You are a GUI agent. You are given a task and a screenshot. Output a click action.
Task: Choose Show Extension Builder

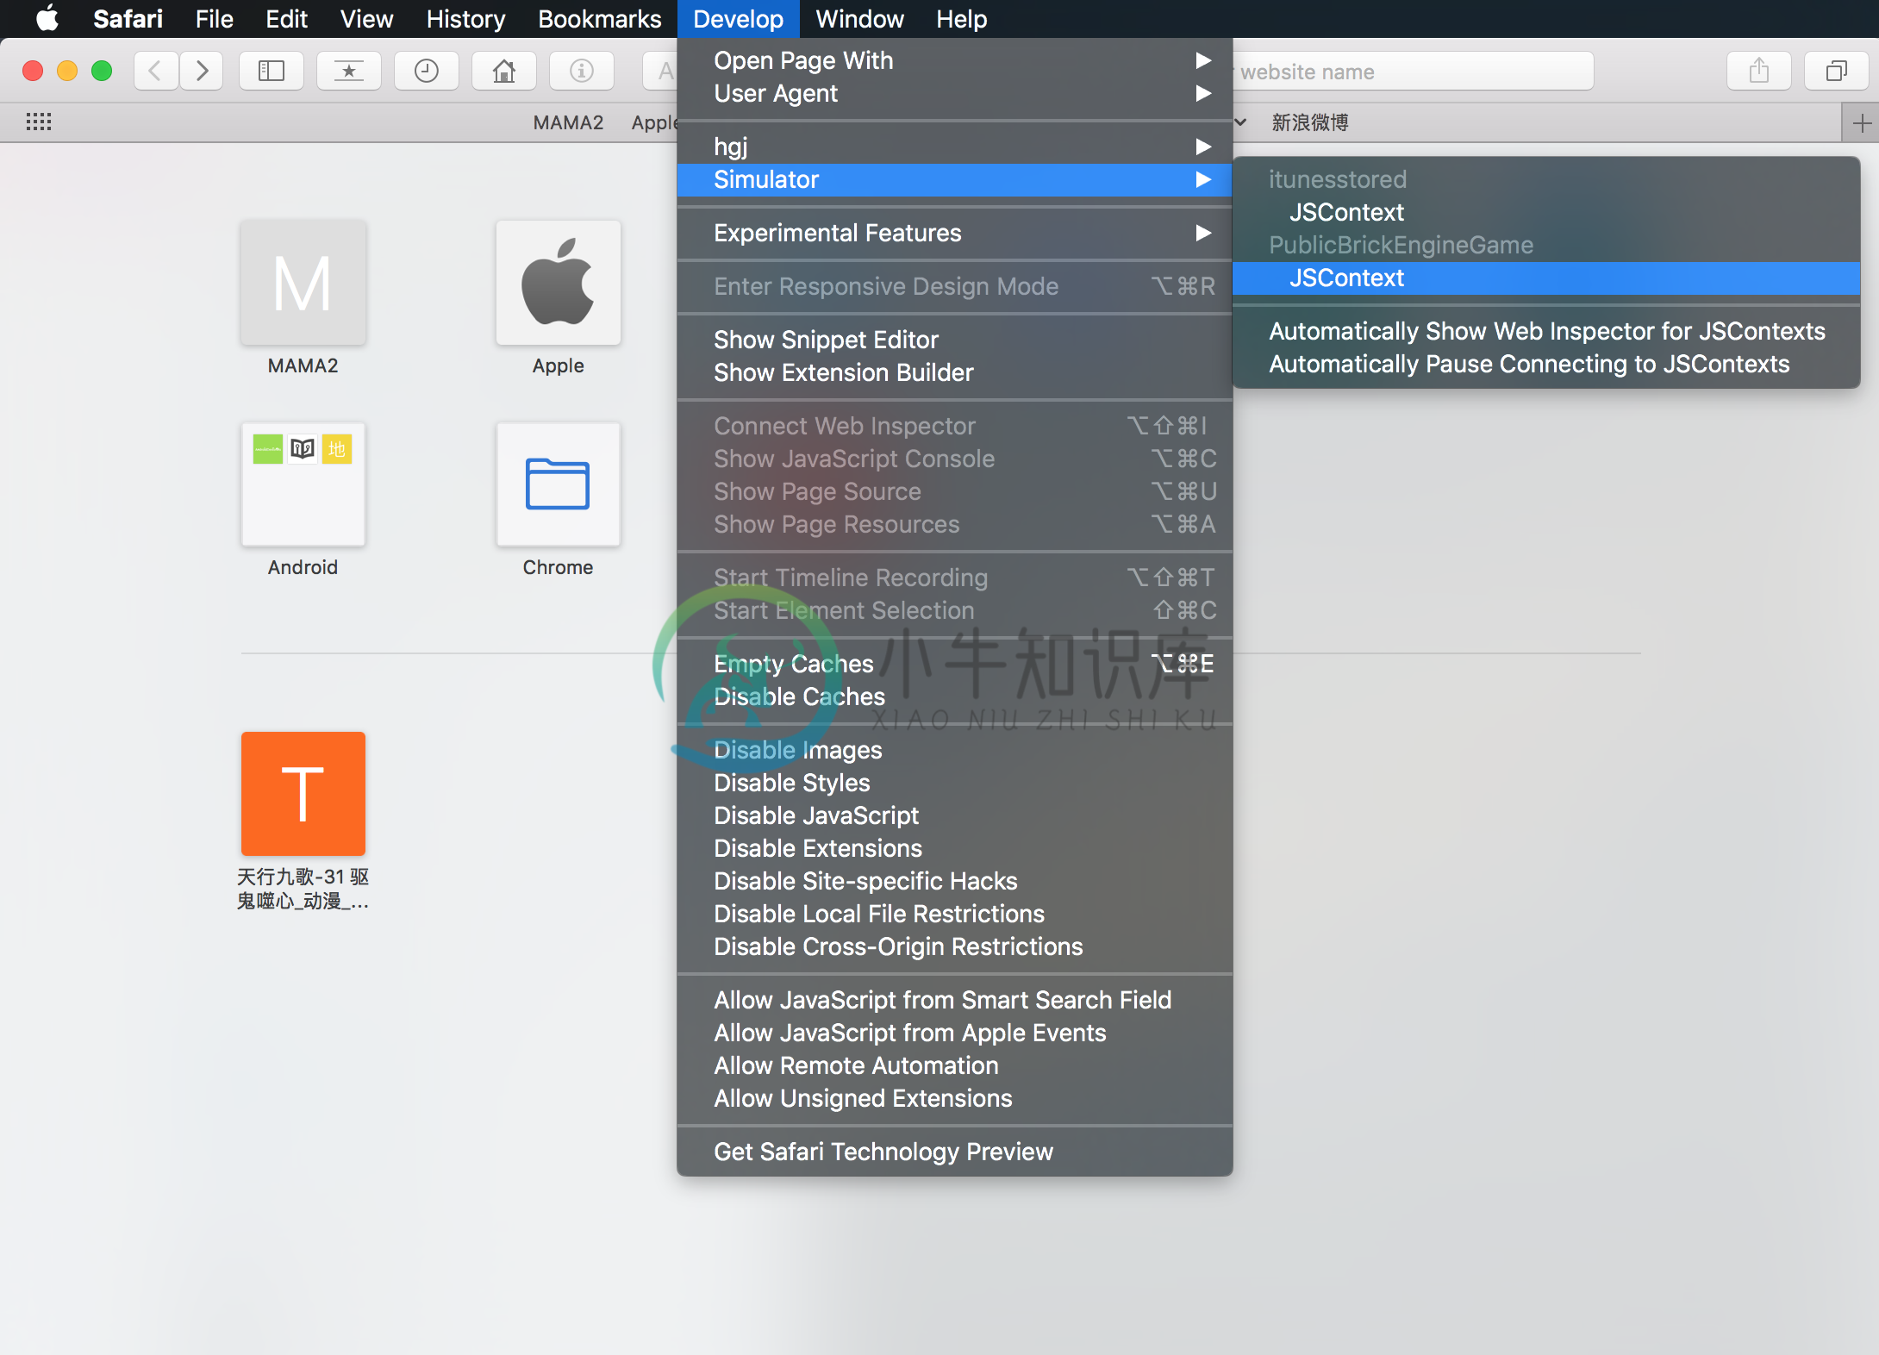tap(955, 372)
